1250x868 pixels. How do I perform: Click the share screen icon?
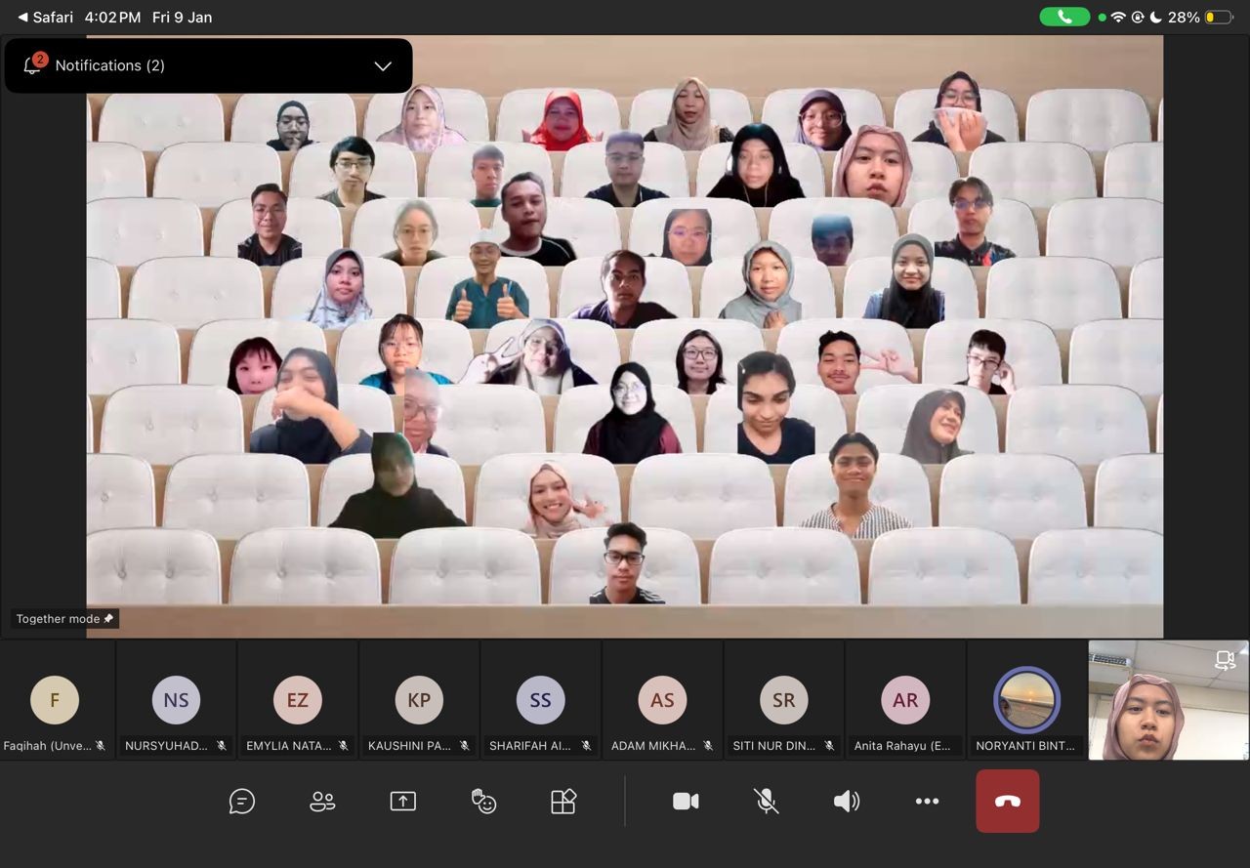coord(402,802)
